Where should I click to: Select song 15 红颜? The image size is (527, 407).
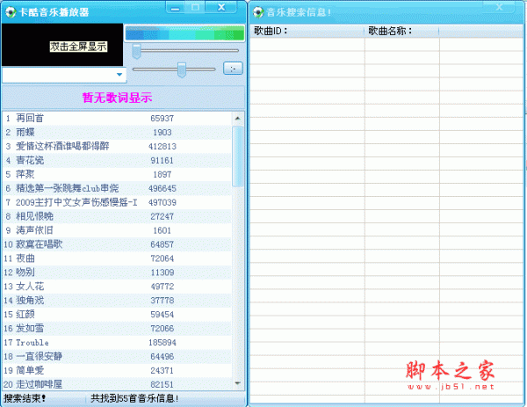click(117, 315)
